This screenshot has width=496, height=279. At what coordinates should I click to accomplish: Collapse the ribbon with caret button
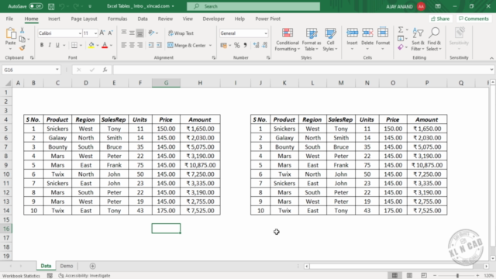pos(491,58)
